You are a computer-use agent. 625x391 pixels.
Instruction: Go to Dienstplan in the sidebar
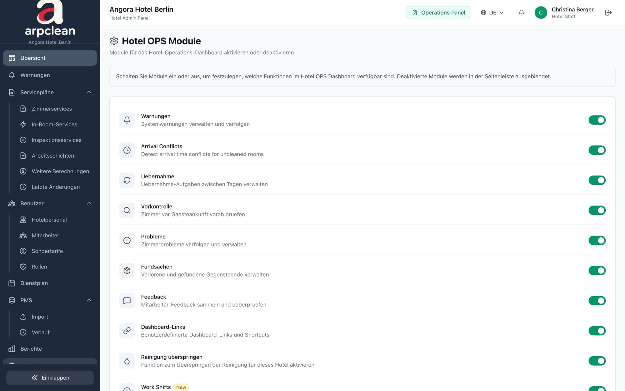pos(50,283)
